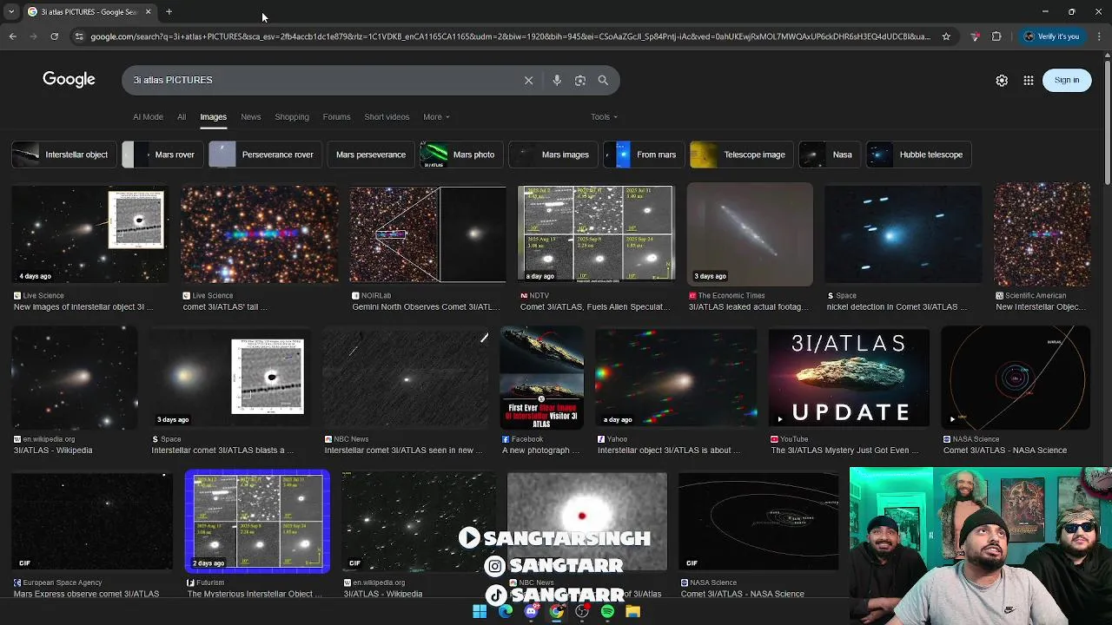Expand the Tools dropdown

tap(604, 117)
